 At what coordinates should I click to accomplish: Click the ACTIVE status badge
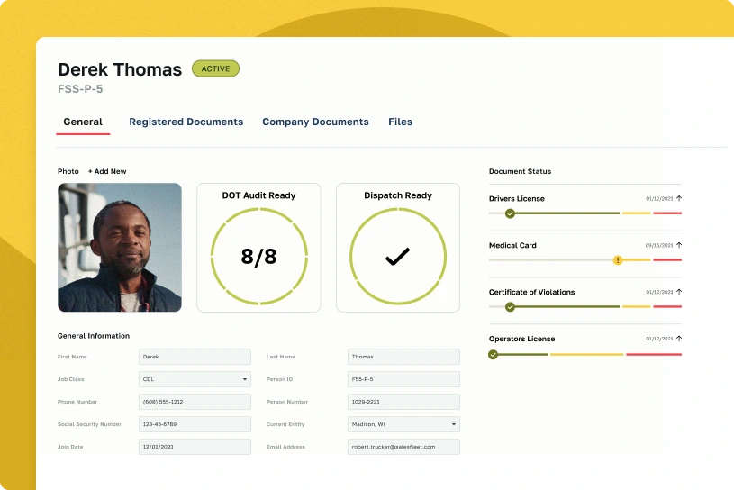click(215, 68)
